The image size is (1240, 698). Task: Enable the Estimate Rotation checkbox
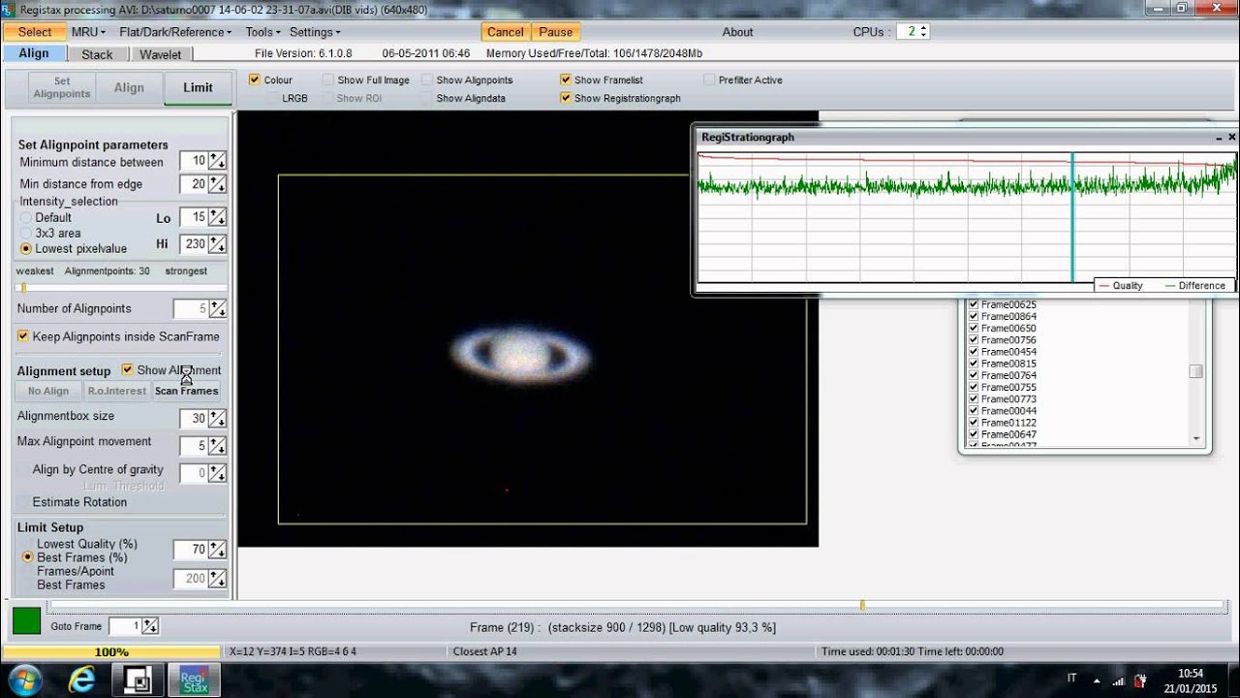(x=23, y=502)
